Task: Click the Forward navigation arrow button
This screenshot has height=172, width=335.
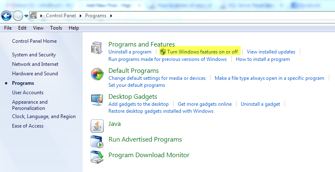Action: click(18, 16)
